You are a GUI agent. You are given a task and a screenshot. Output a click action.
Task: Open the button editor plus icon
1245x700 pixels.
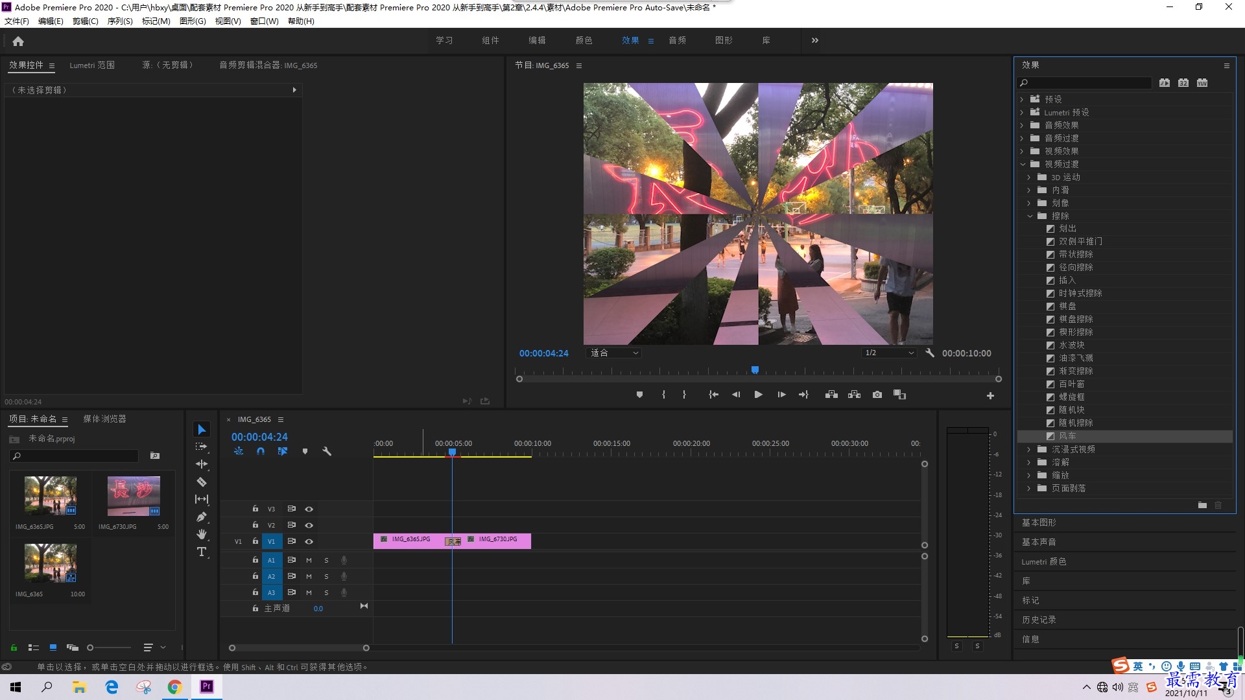coord(990,395)
